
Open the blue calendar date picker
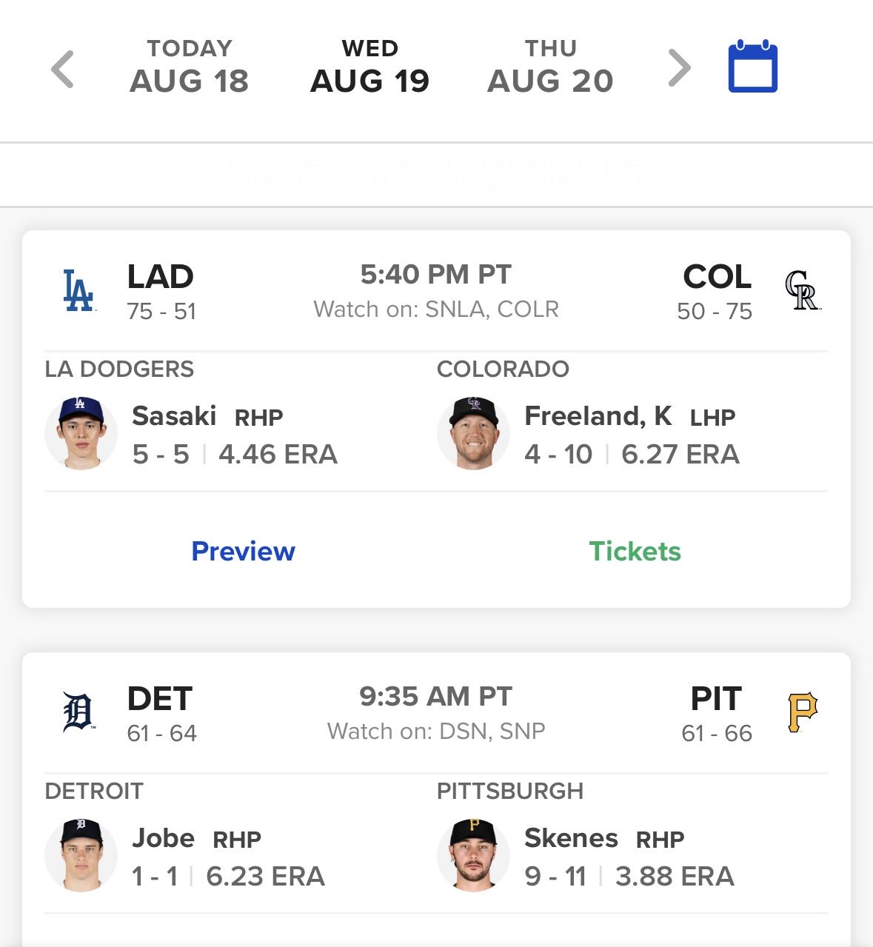752,67
